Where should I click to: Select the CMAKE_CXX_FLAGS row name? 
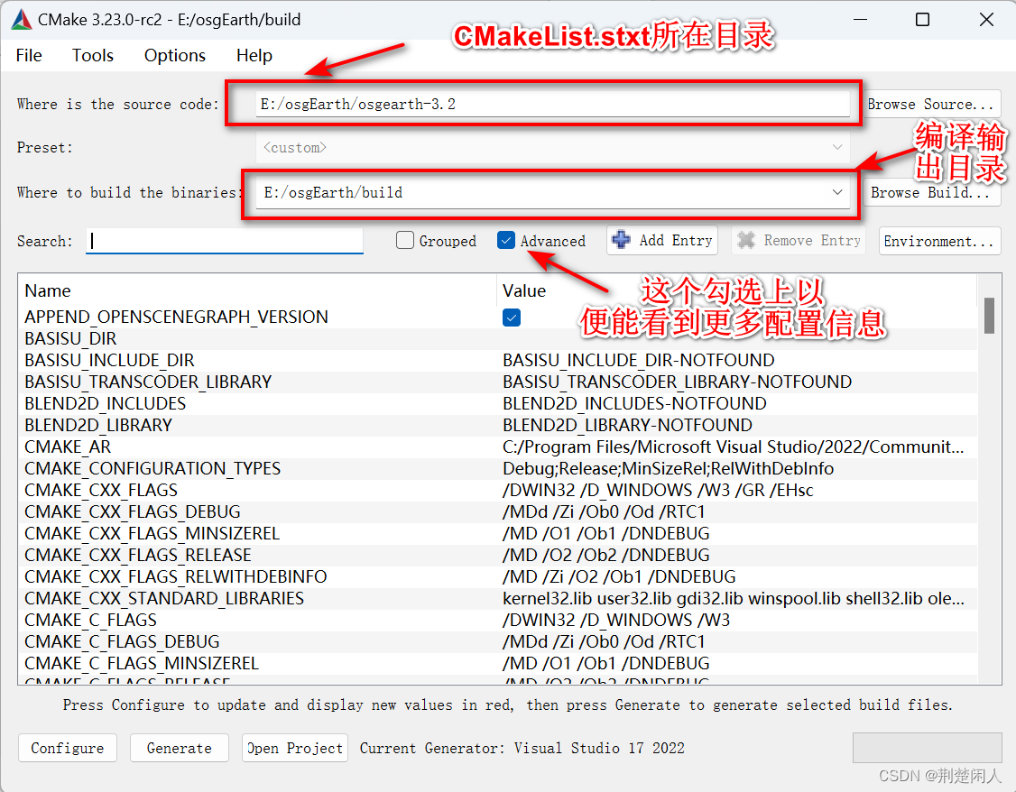(100, 490)
